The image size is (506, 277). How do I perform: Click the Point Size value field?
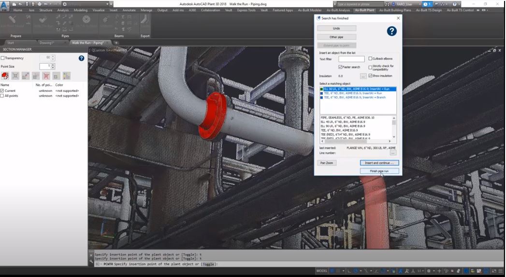click(45, 66)
